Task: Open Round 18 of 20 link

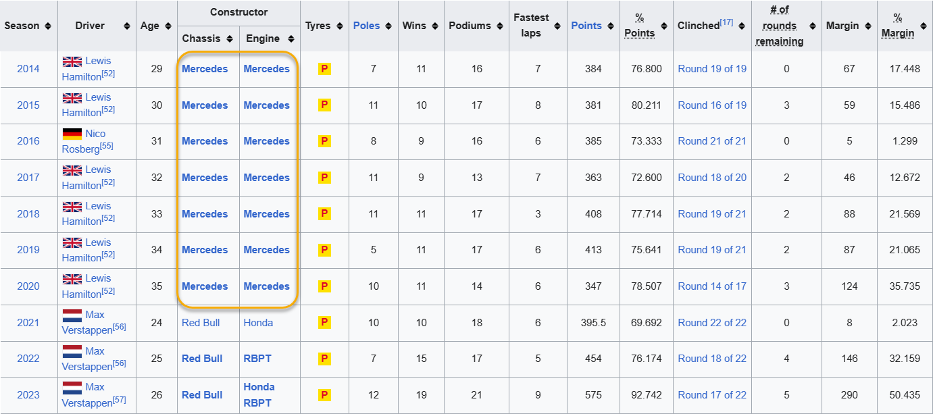Action: pos(712,178)
